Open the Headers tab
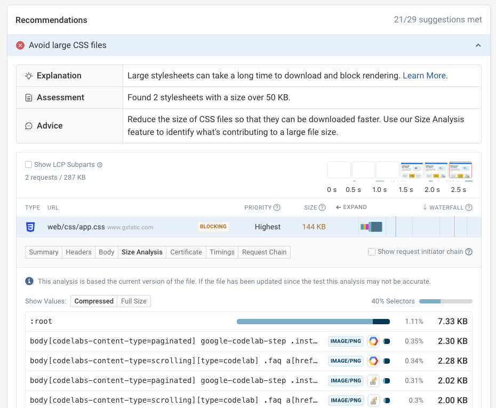 (x=78, y=251)
